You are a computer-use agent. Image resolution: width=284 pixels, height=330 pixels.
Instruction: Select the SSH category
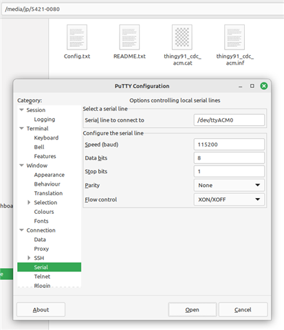tap(39, 258)
